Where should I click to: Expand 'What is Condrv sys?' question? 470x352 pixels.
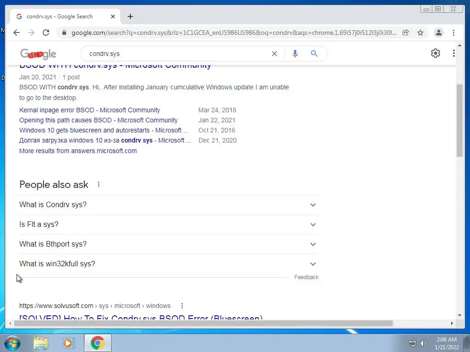click(169, 205)
